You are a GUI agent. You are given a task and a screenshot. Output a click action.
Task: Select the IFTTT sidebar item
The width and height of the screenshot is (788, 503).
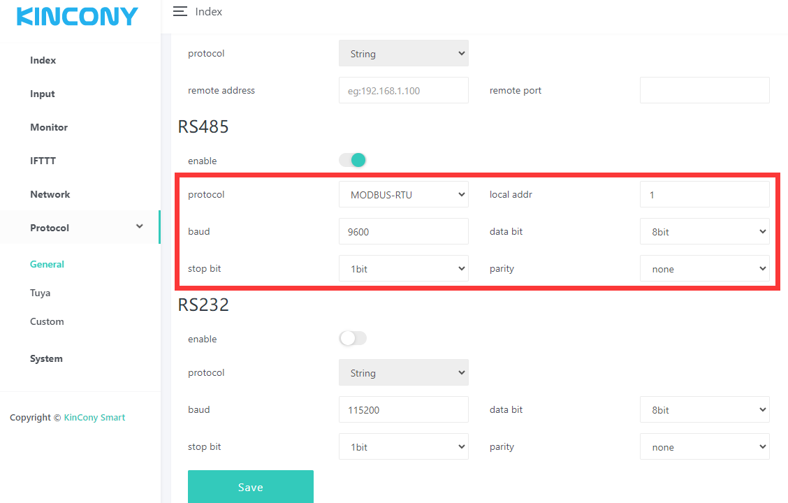(x=43, y=161)
